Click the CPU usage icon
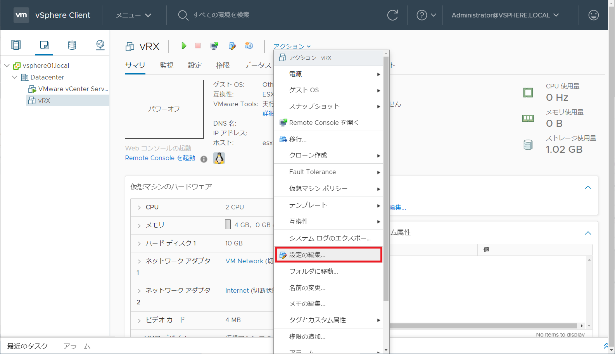 528,93
